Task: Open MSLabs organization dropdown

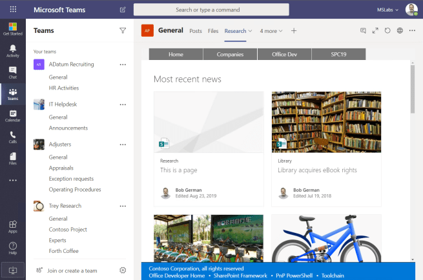Action: (x=388, y=10)
